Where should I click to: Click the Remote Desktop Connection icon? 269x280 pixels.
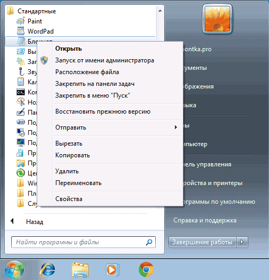pyautogui.click(x=21, y=132)
